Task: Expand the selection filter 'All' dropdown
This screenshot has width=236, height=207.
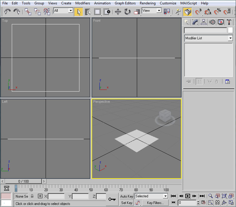Action: click(x=71, y=11)
